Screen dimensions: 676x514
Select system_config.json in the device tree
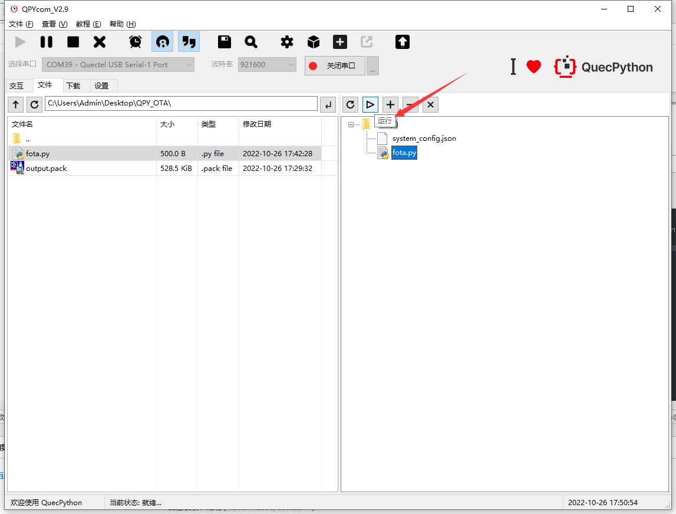click(x=424, y=139)
